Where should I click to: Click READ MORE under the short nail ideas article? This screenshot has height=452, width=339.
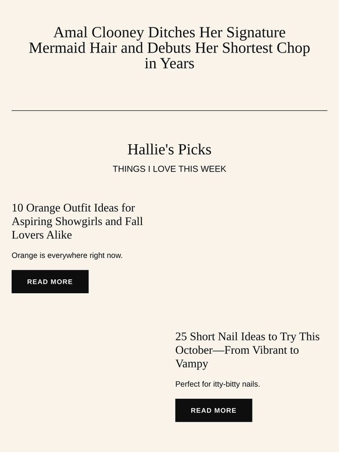point(214,411)
